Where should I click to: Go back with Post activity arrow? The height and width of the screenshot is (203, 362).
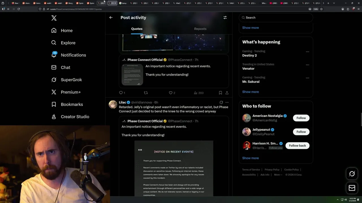pos(111,17)
